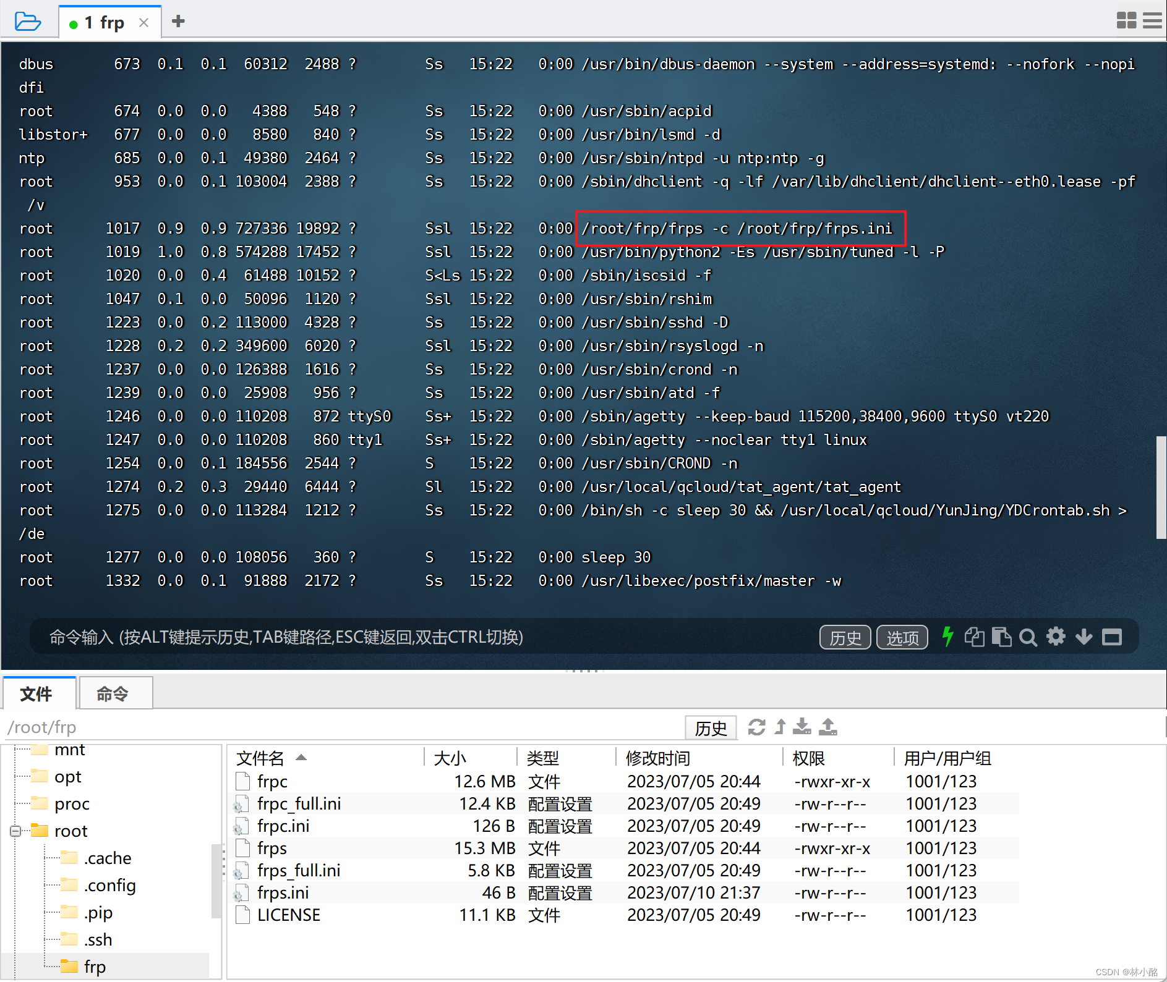Click the frp folder icon in tree
Screen dimensions: 1167x982
[x=69, y=967]
